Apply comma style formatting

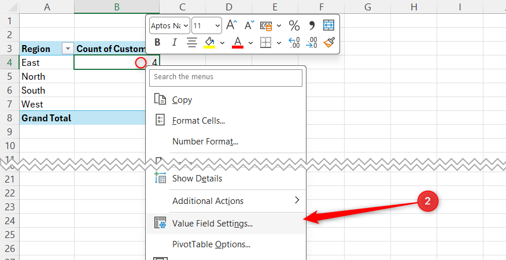pyautogui.click(x=312, y=25)
